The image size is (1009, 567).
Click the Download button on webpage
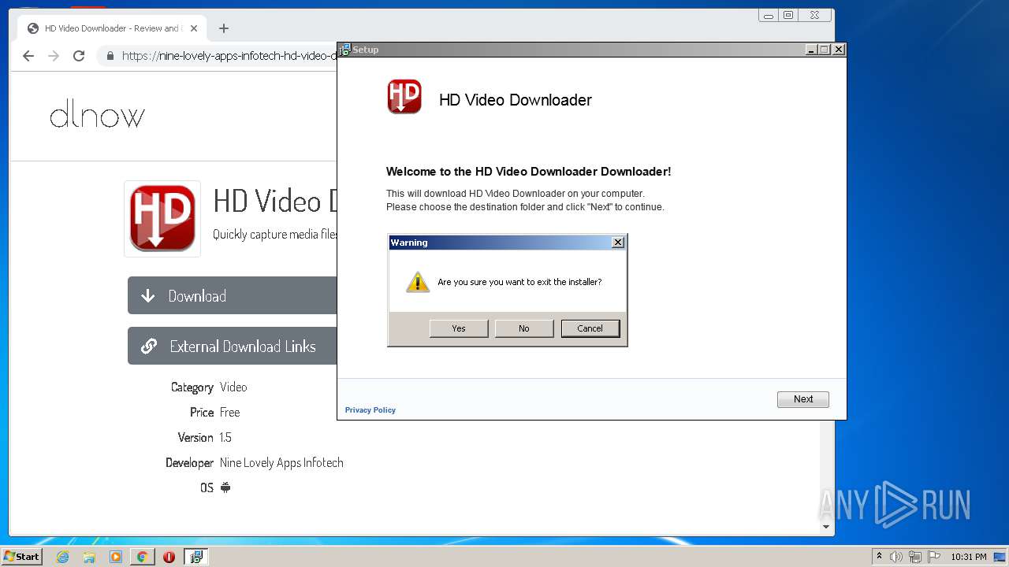(233, 295)
